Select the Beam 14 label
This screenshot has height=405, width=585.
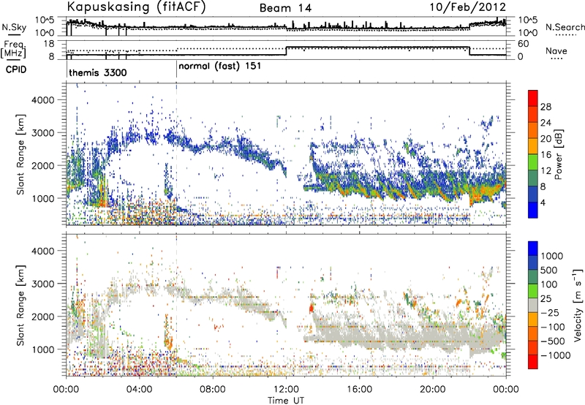285,8
